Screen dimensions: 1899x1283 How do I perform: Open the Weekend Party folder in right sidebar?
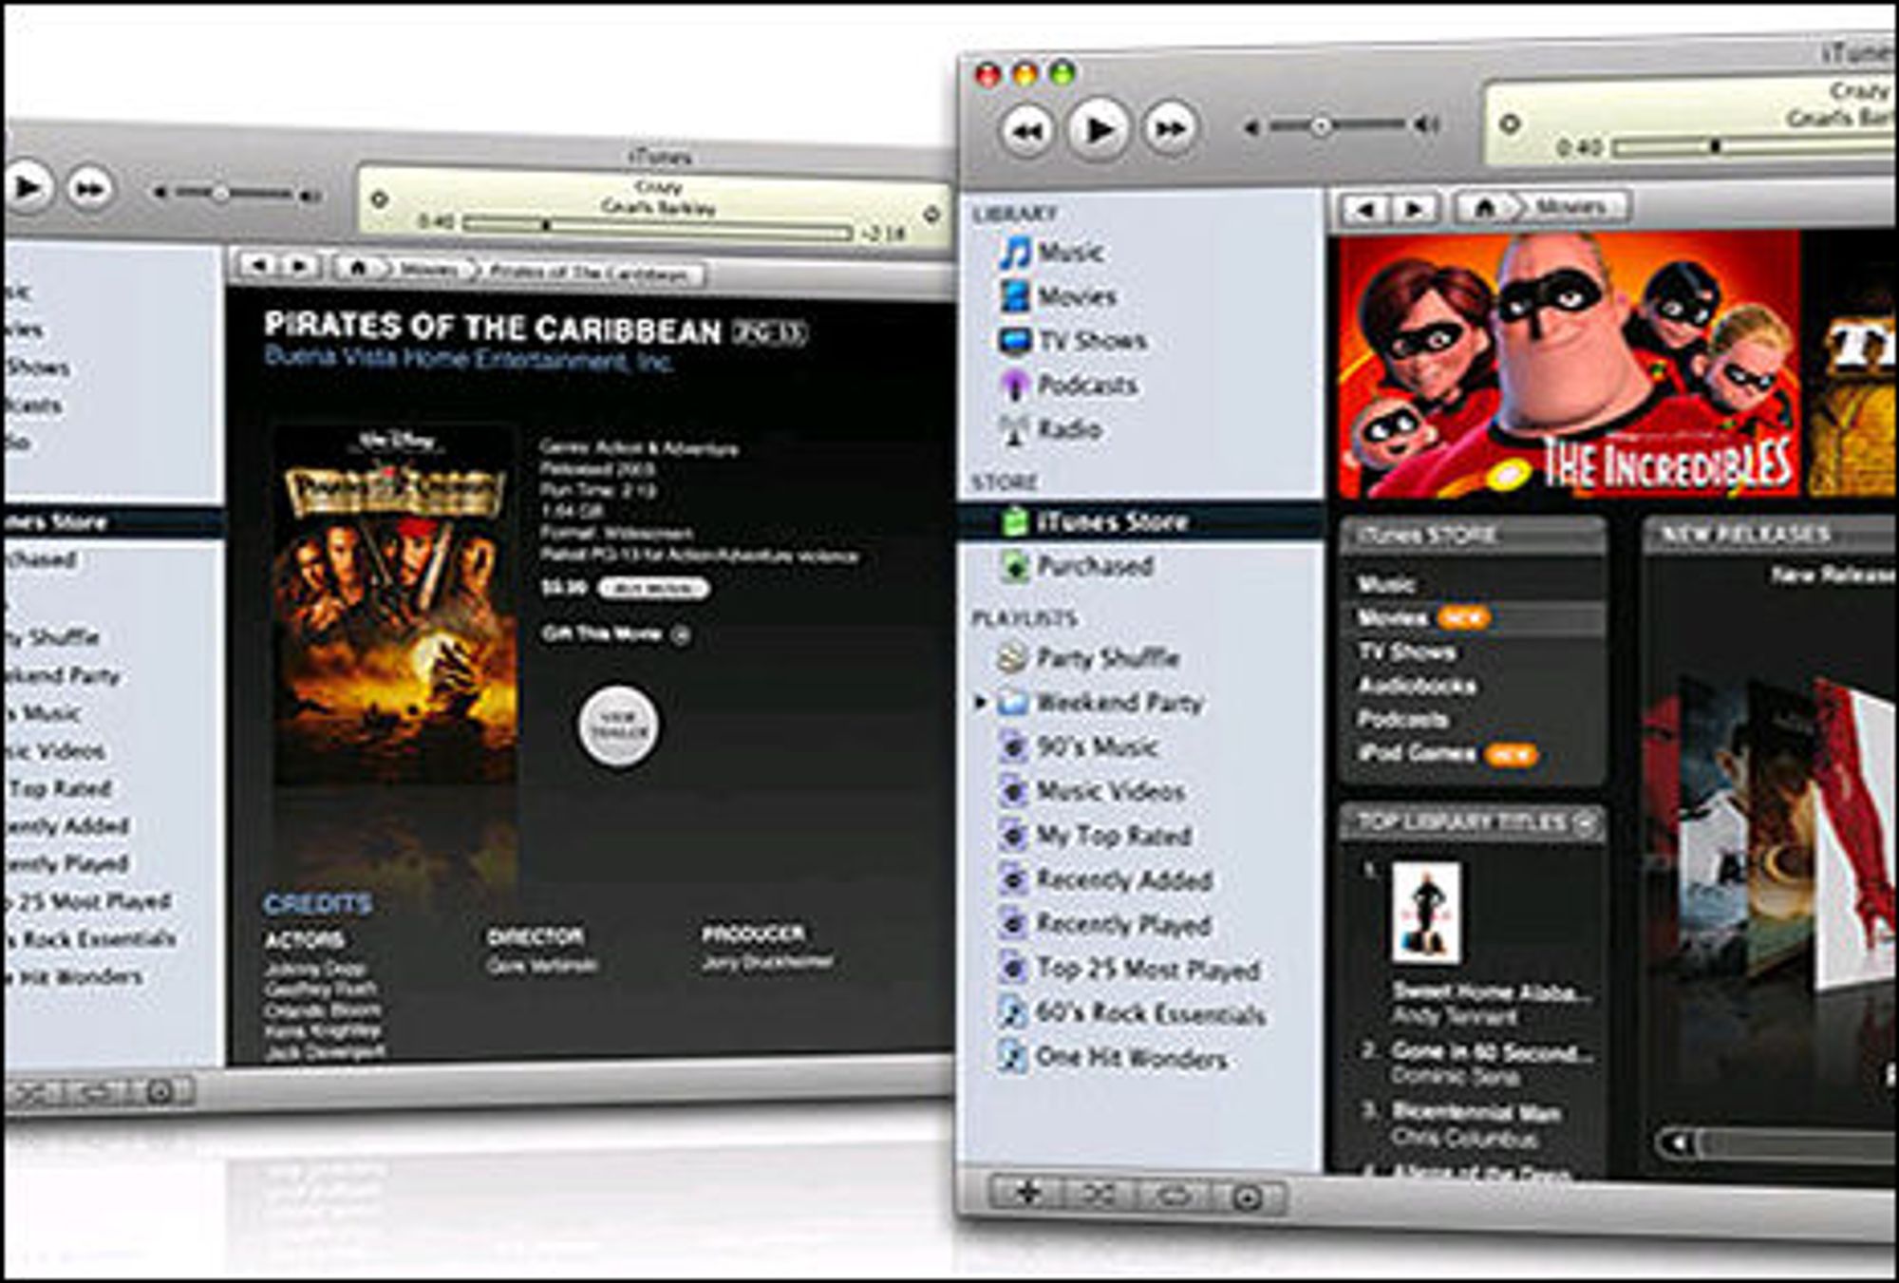coord(1101,703)
